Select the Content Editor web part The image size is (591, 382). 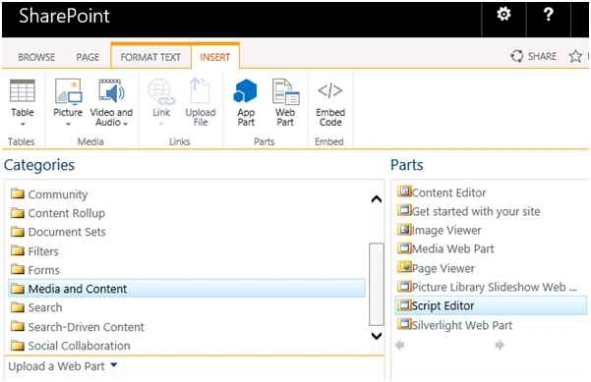pyautogui.click(x=442, y=192)
